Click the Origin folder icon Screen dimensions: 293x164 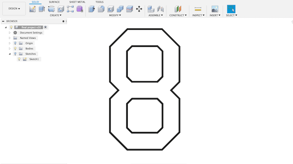click(x=21, y=43)
